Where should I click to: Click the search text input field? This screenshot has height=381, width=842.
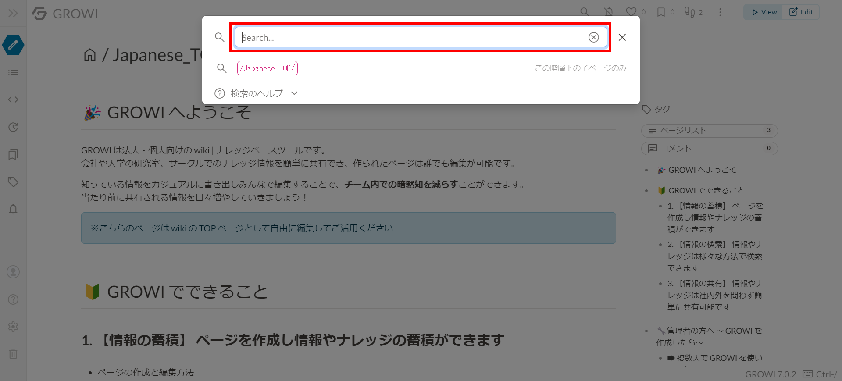click(x=420, y=37)
